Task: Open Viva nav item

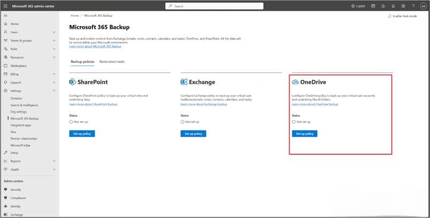Action: coord(13,132)
